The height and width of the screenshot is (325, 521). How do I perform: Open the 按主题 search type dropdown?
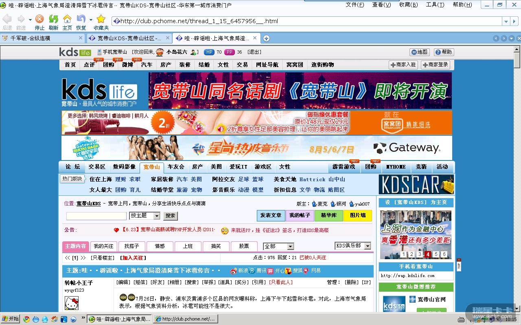click(157, 216)
